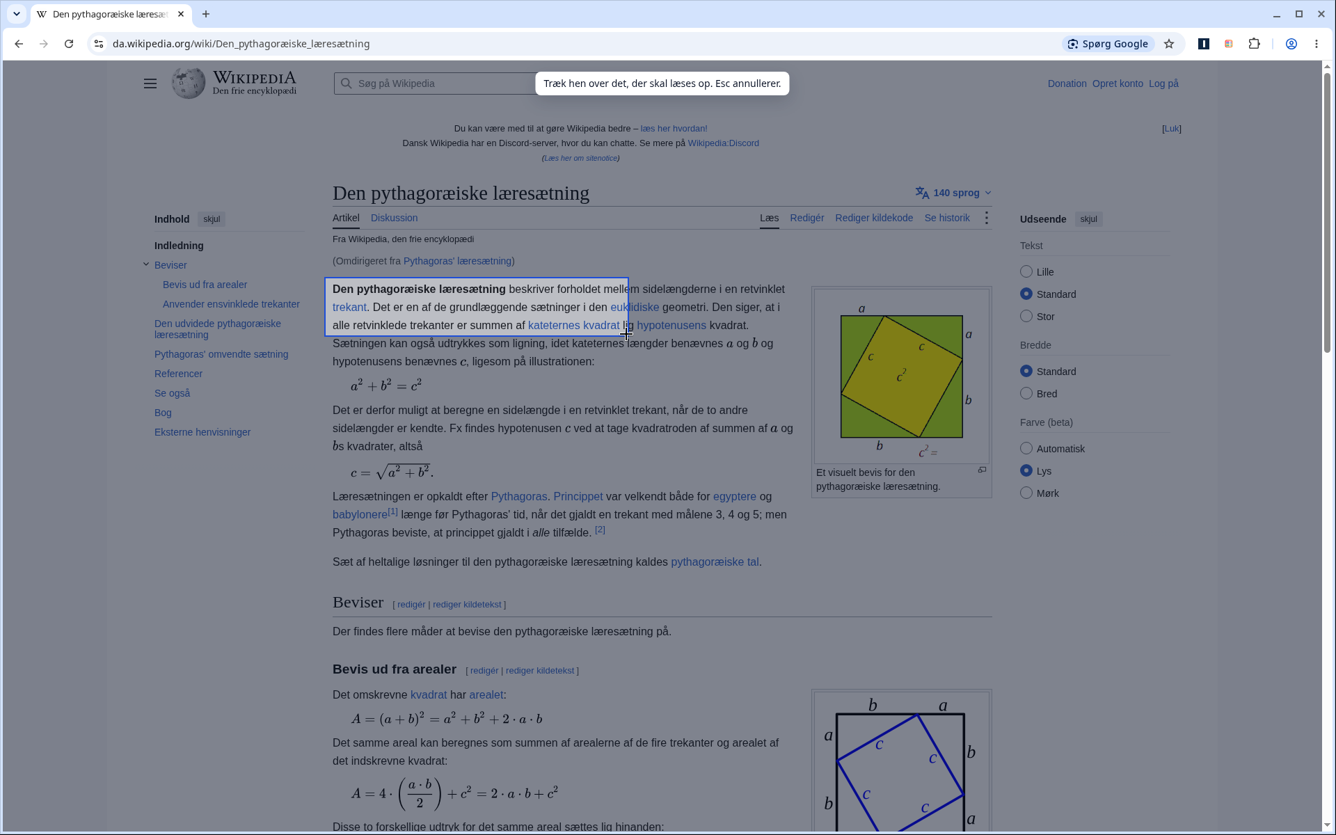This screenshot has width=1336, height=835.
Task: Hide the Indhold contents sidebar
Action: pos(212,219)
